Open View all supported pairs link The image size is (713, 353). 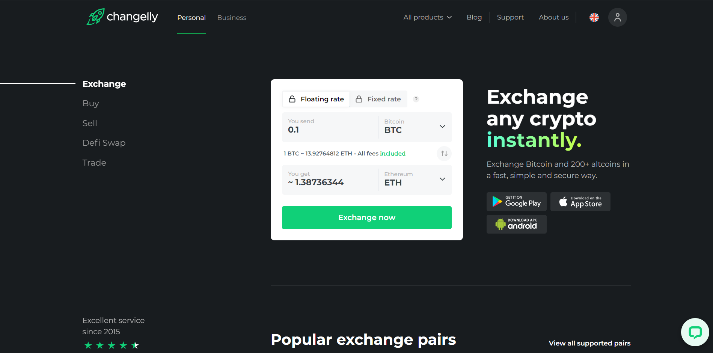pyautogui.click(x=589, y=343)
